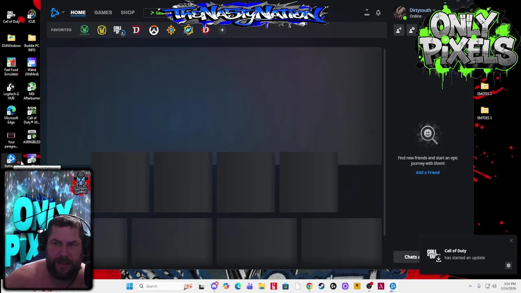
Task: Select blue lightning-bolt game favorite icon
Action: pyautogui.click(x=188, y=30)
